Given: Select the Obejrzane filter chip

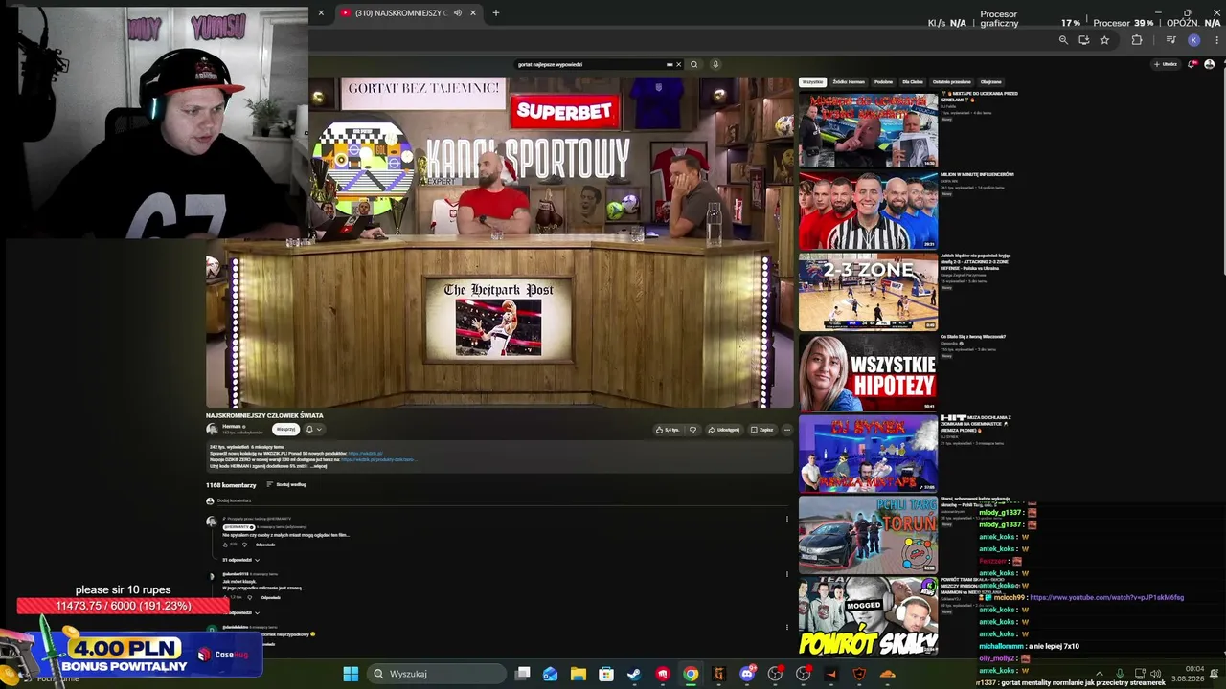Looking at the screenshot, I should (x=991, y=82).
